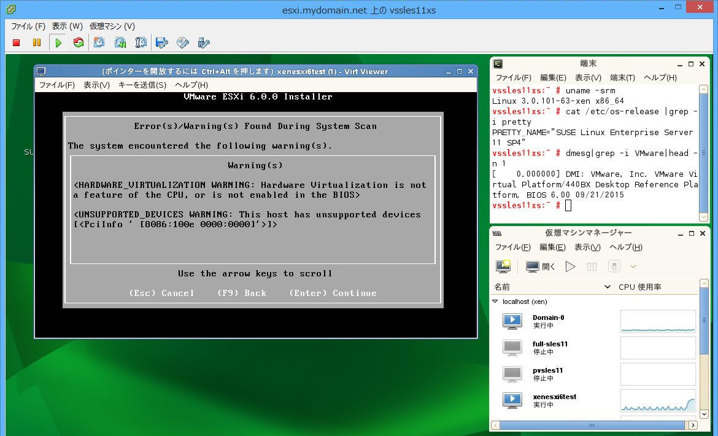Open 編集(E) menu in VM manager
Screen dimensions: 718x436
pyautogui.click(x=552, y=247)
